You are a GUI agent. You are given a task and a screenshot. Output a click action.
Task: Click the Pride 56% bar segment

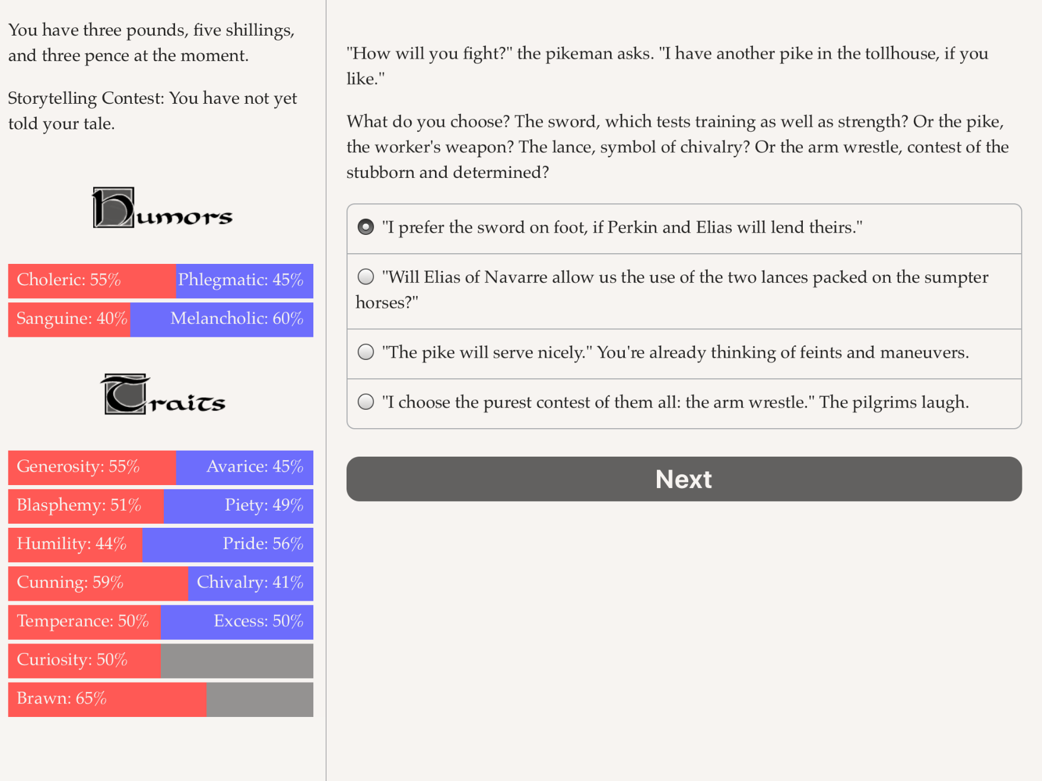coord(228,544)
